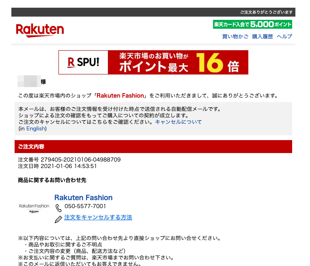The height and width of the screenshot is (266, 310).
Task: Open the 楽天カード入会で5,000ポイント banner
Action: pyautogui.click(x=252, y=24)
